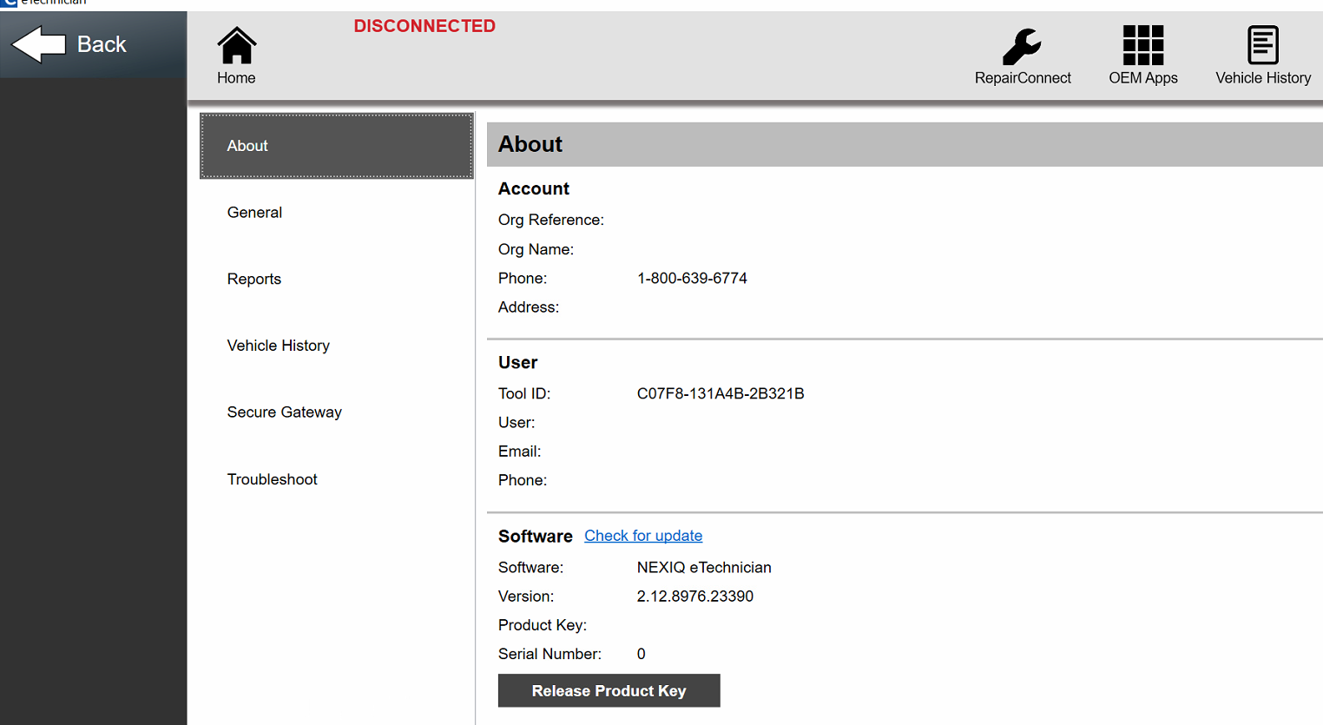Viewport: 1323px width, 725px height.
Task: Go to Home via house icon
Action: (236, 46)
